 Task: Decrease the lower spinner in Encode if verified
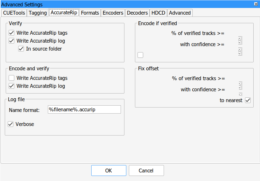click(240, 53)
